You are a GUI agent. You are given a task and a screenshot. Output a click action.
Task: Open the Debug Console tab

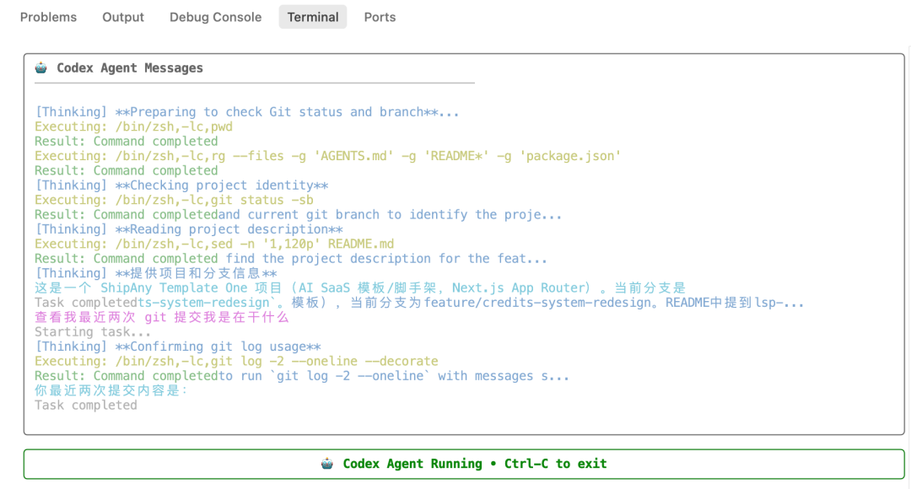(x=215, y=16)
